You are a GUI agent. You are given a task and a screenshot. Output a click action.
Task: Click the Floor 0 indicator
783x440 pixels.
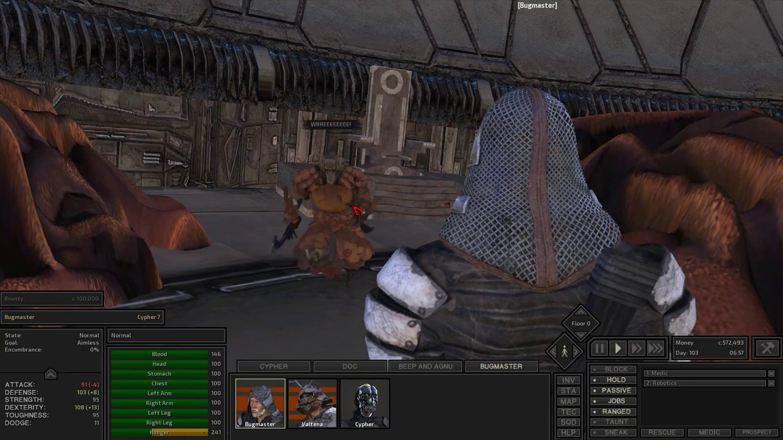pyautogui.click(x=581, y=323)
